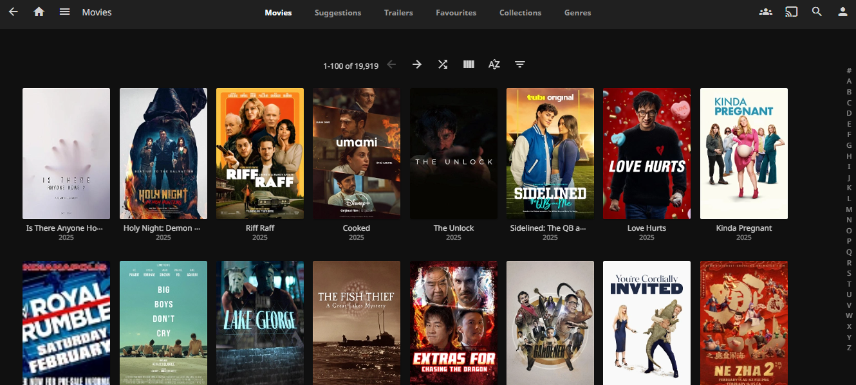This screenshot has height=385, width=856.
Task: Open the SyncPlay group icon
Action: click(x=765, y=12)
